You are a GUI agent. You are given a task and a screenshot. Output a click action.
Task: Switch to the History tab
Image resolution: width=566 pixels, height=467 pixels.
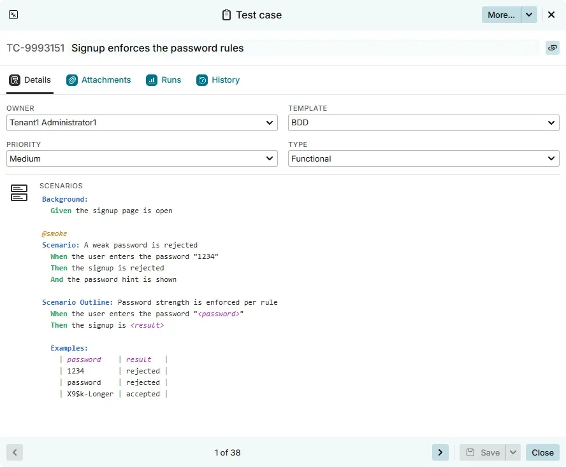[218, 80]
